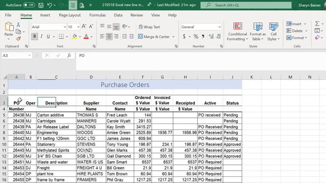
Task: Open the Help tab
Action: [172, 15]
